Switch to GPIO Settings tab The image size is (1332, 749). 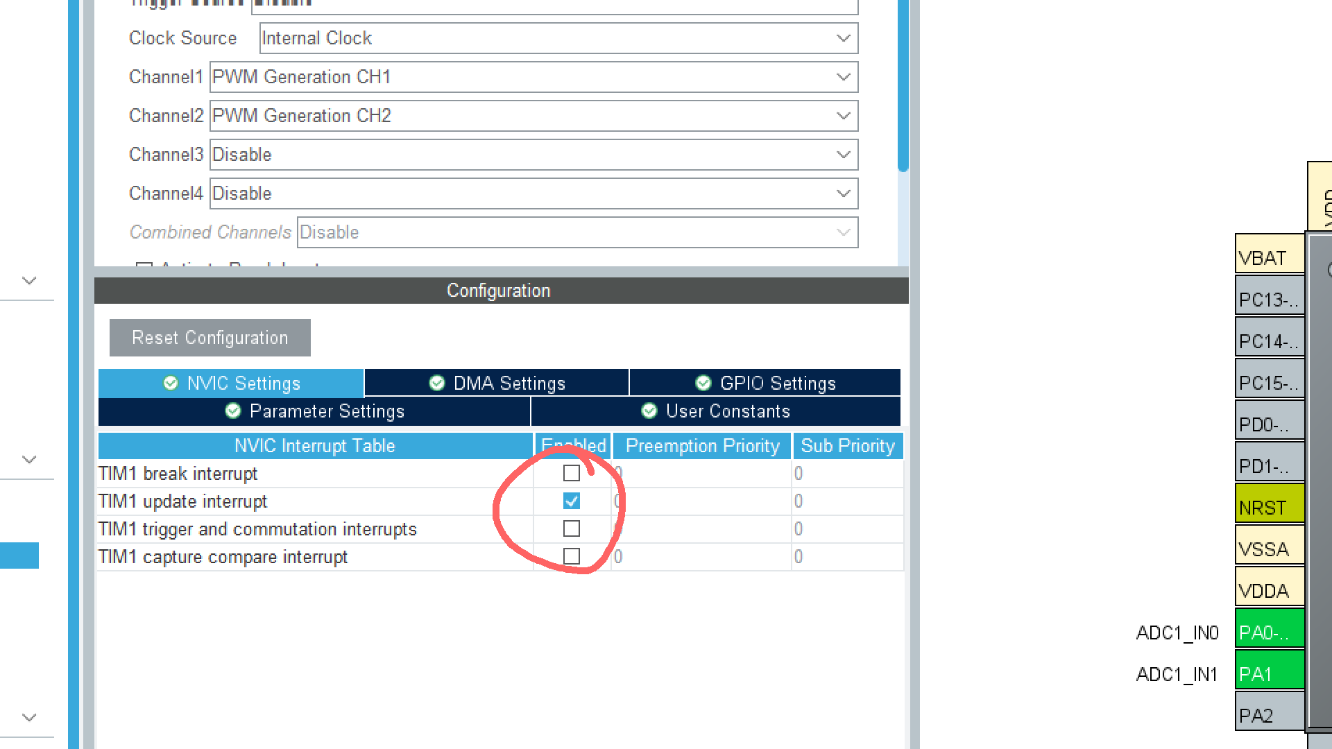765,383
